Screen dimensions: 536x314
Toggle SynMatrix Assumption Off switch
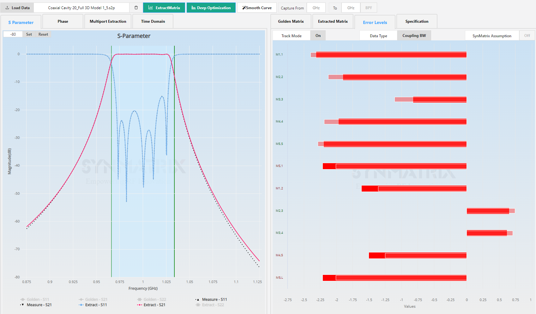pyautogui.click(x=527, y=36)
